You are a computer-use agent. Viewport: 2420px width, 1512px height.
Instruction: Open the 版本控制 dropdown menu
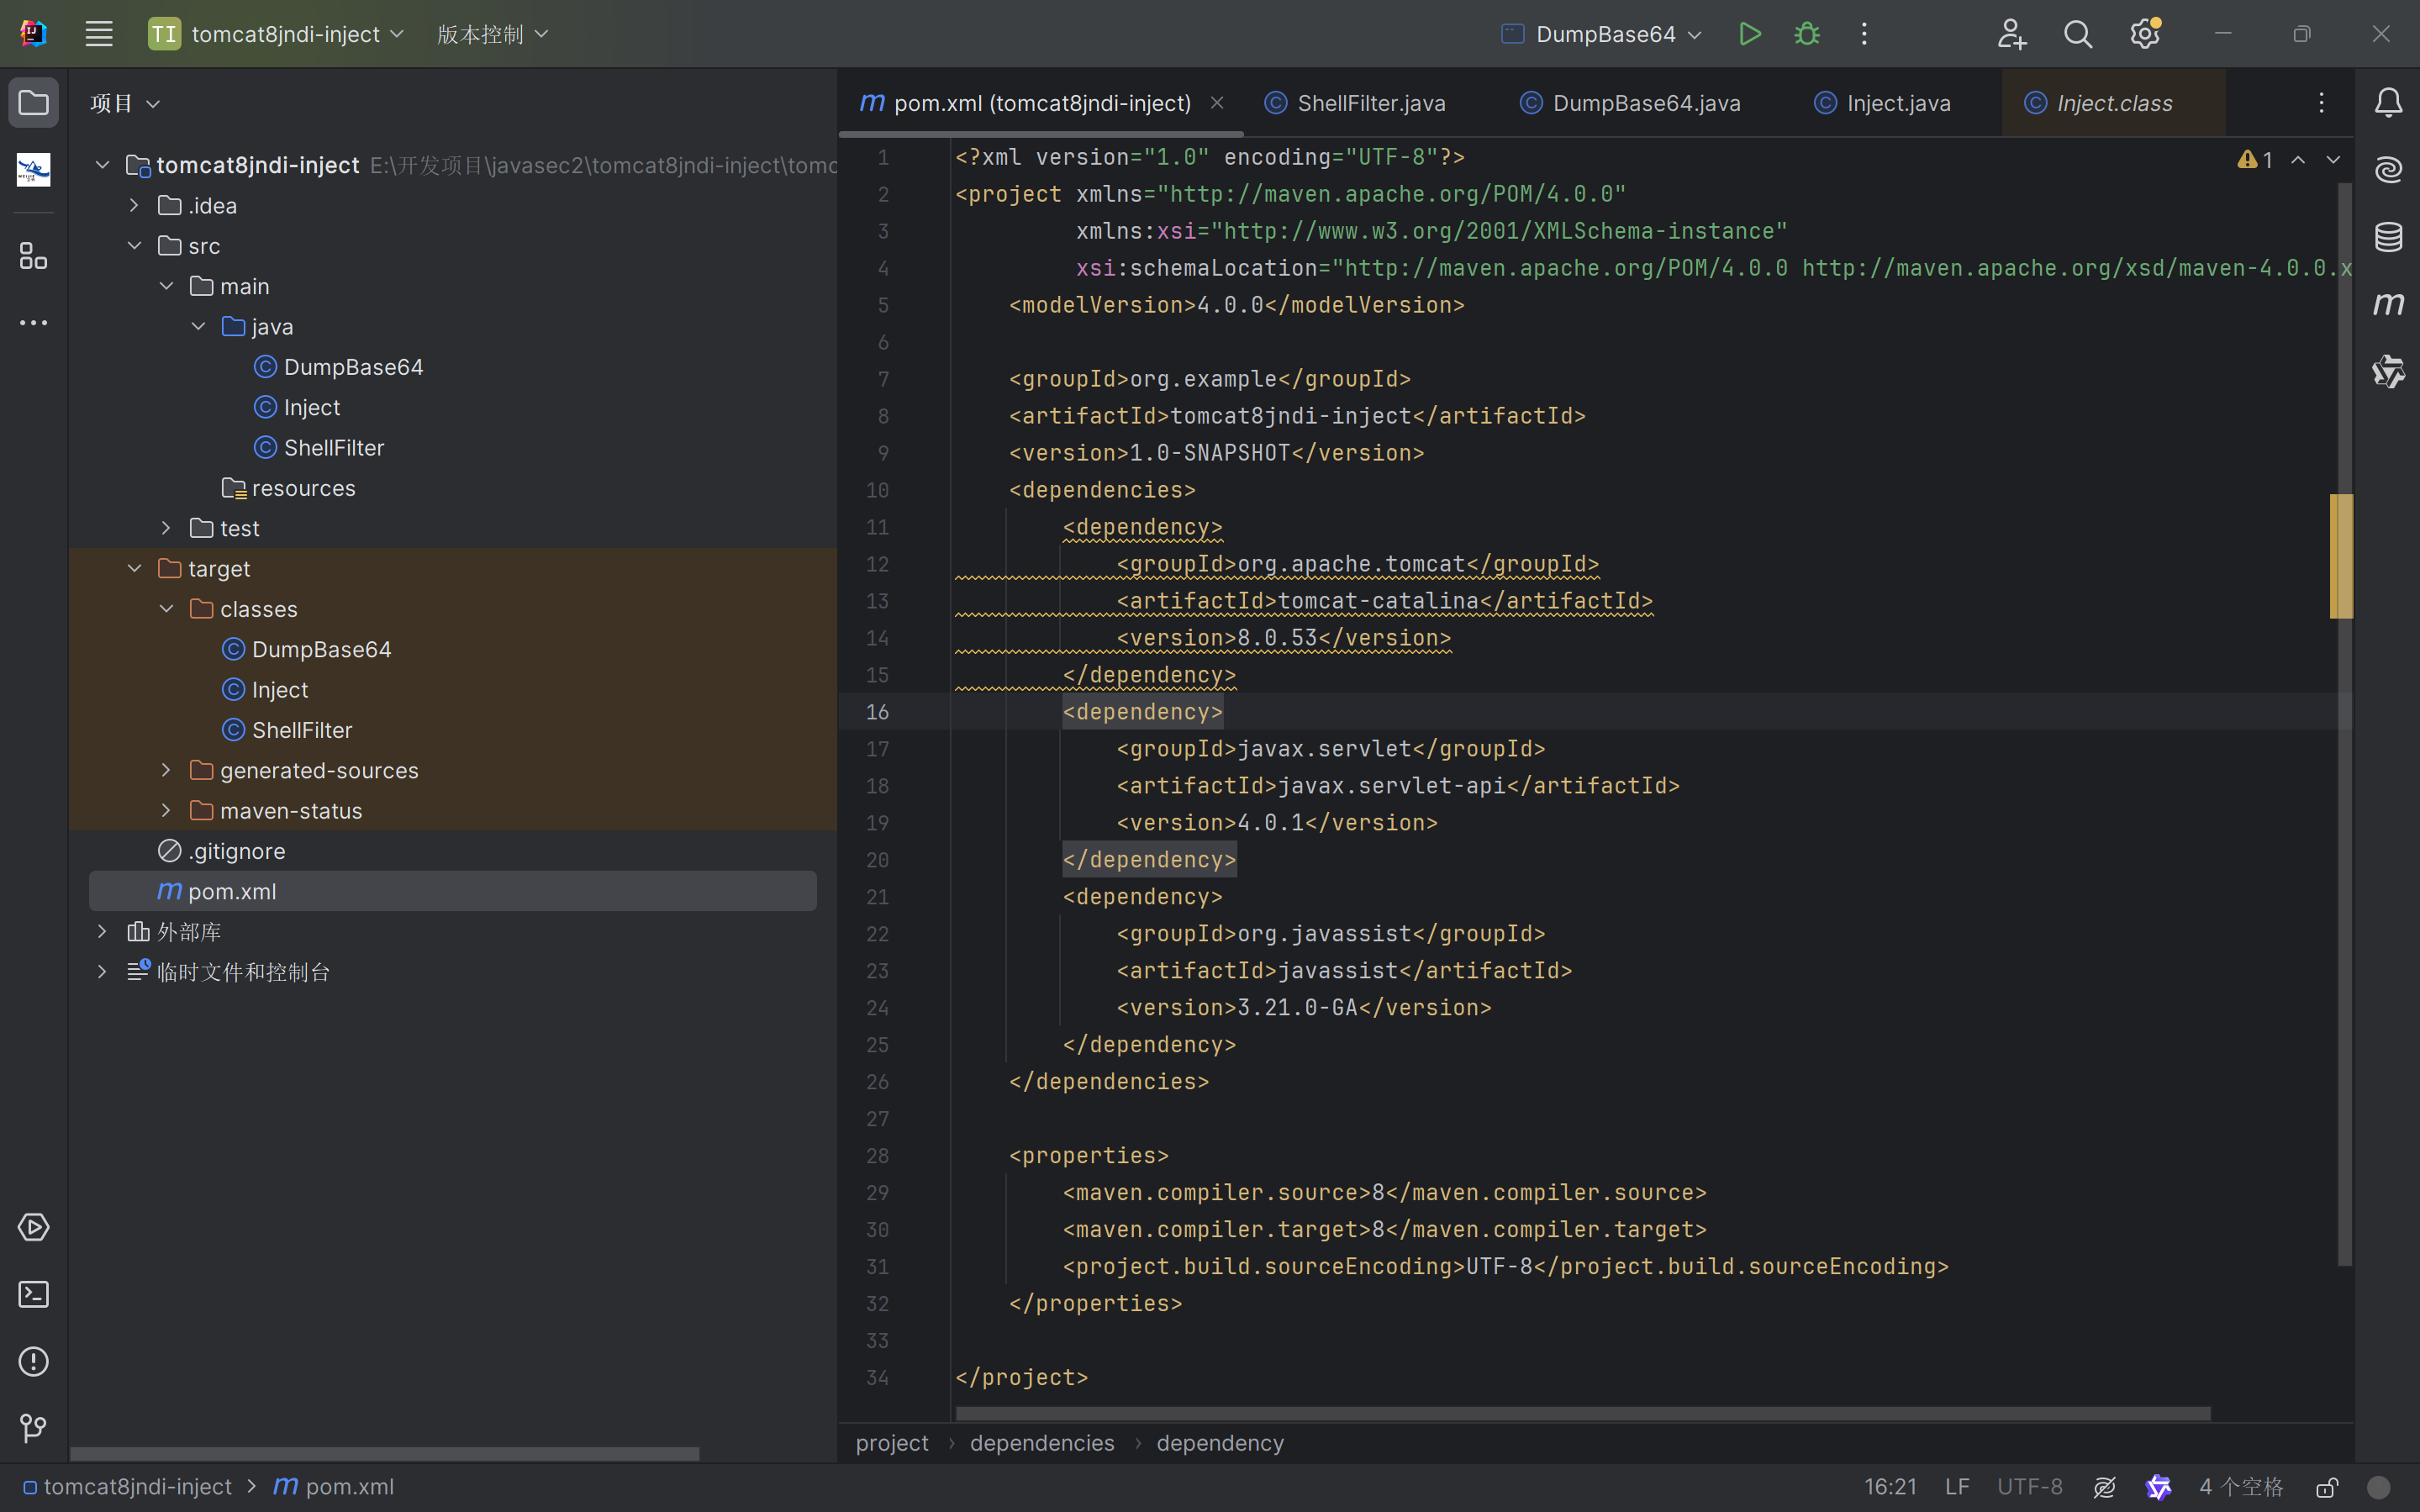(x=492, y=34)
